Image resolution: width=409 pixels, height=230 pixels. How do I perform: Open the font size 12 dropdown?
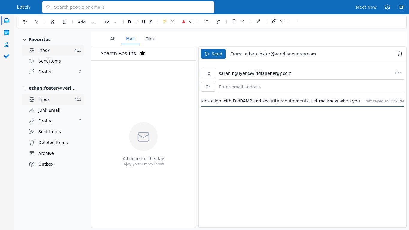pyautogui.click(x=111, y=22)
